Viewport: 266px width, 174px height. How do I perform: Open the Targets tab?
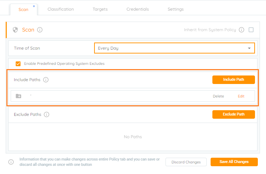pos(100,9)
